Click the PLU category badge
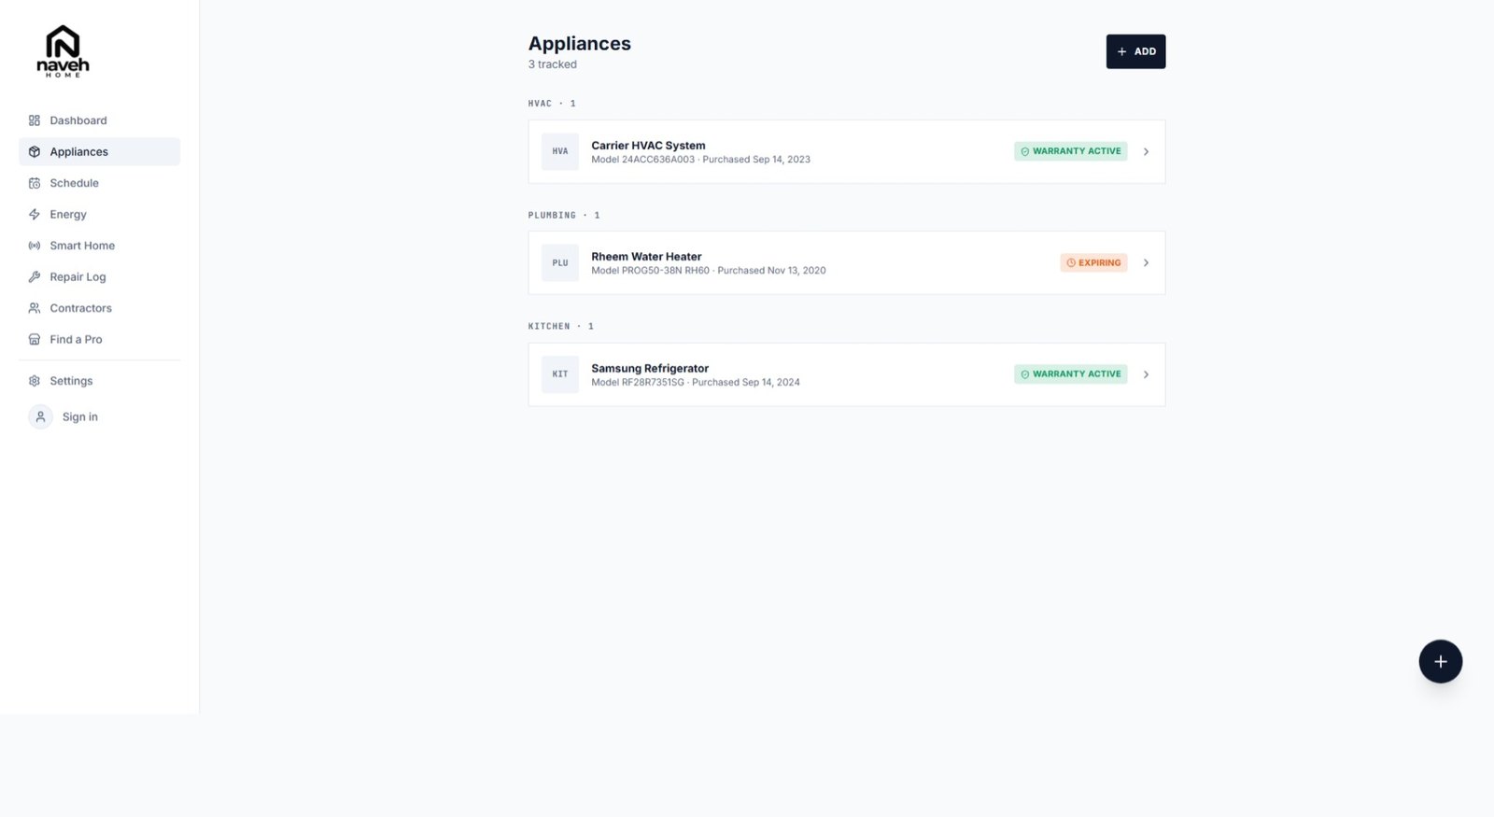This screenshot has width=1494, height=817. pyautogui.click(x=560, y=262)
